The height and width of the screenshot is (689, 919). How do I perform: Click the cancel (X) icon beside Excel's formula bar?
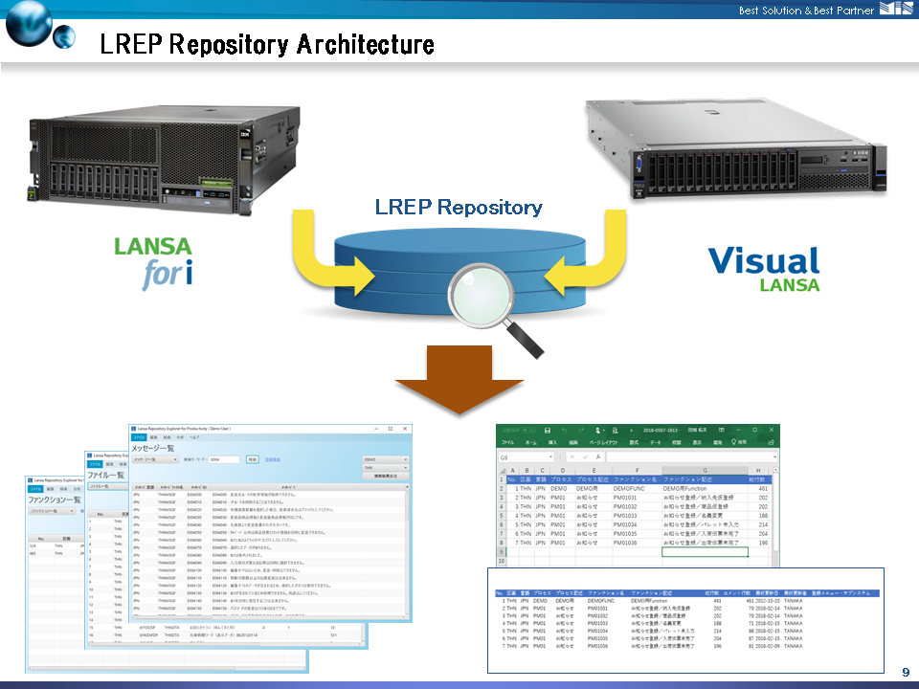coord(572,457)
